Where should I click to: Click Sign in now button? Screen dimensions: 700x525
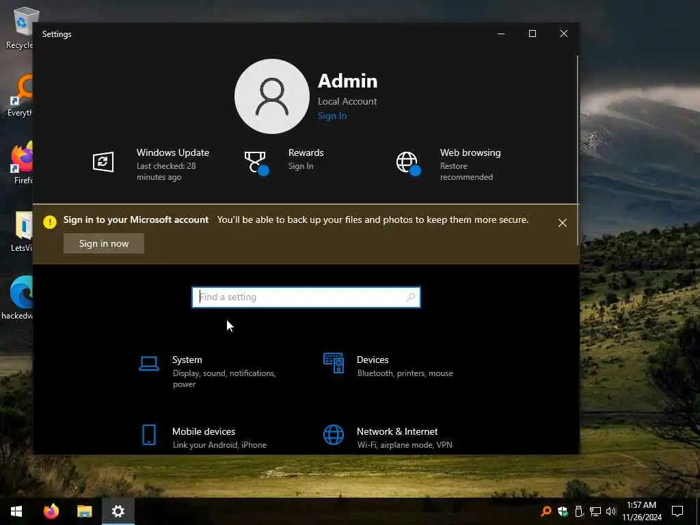click(x=104, y=244)
